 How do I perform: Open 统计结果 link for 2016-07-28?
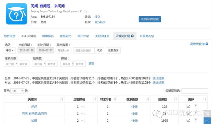[158, 78]
